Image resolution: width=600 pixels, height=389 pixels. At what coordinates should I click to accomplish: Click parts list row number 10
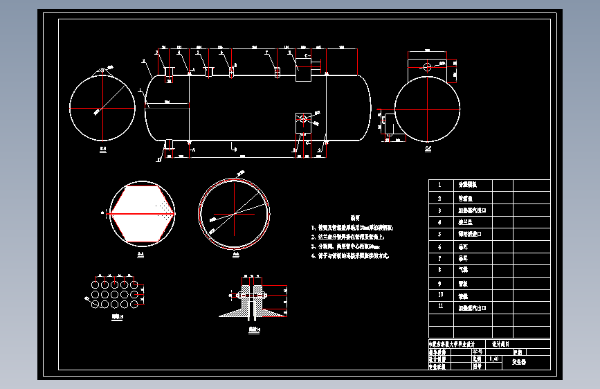440,294
